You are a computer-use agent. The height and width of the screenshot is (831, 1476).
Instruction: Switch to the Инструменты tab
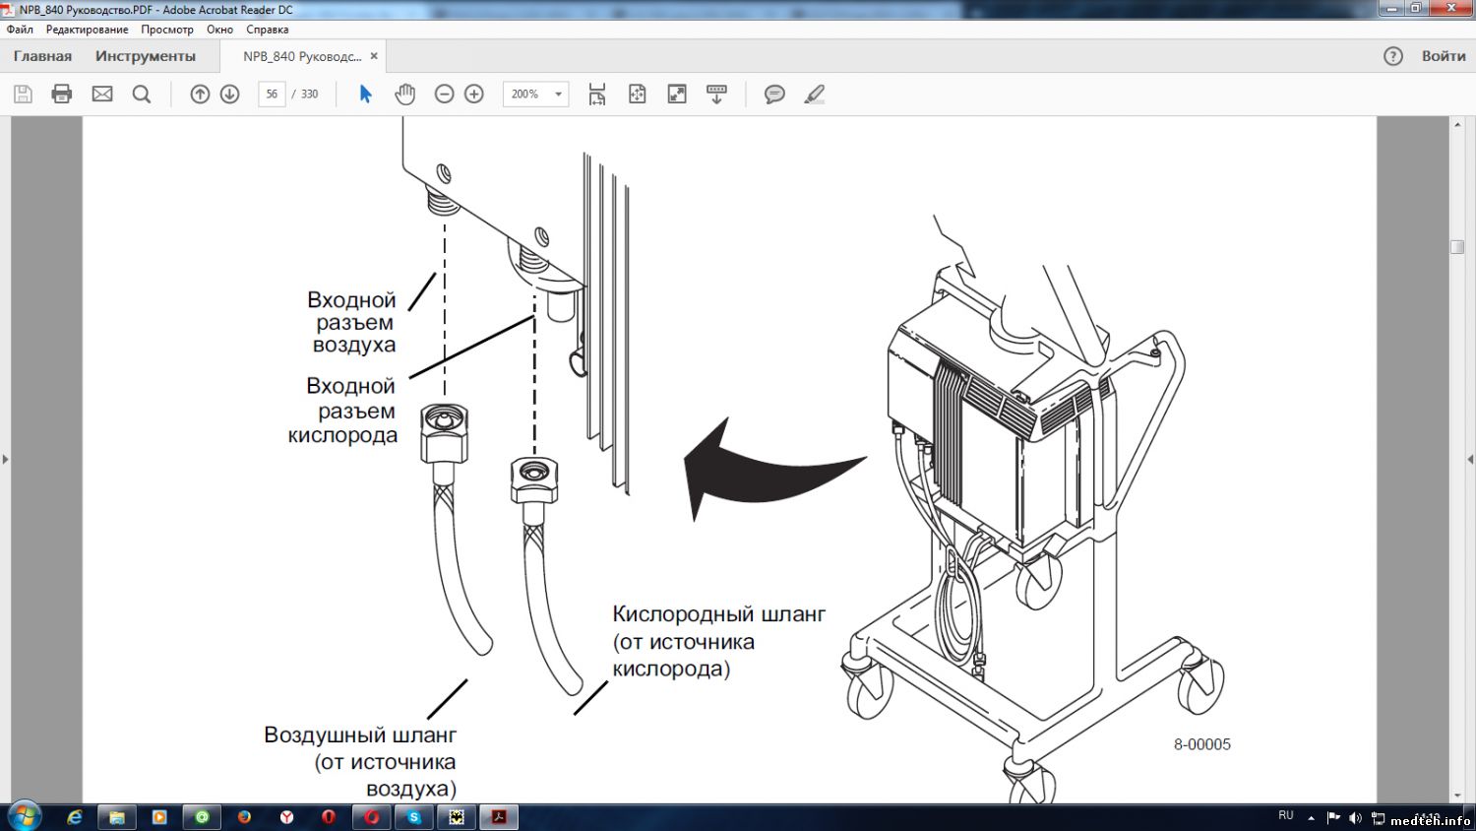point(146,56)
